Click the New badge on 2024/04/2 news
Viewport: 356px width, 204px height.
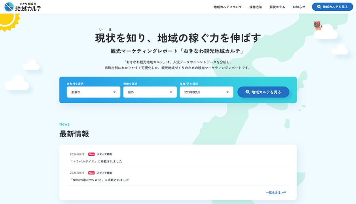point(91,154)
